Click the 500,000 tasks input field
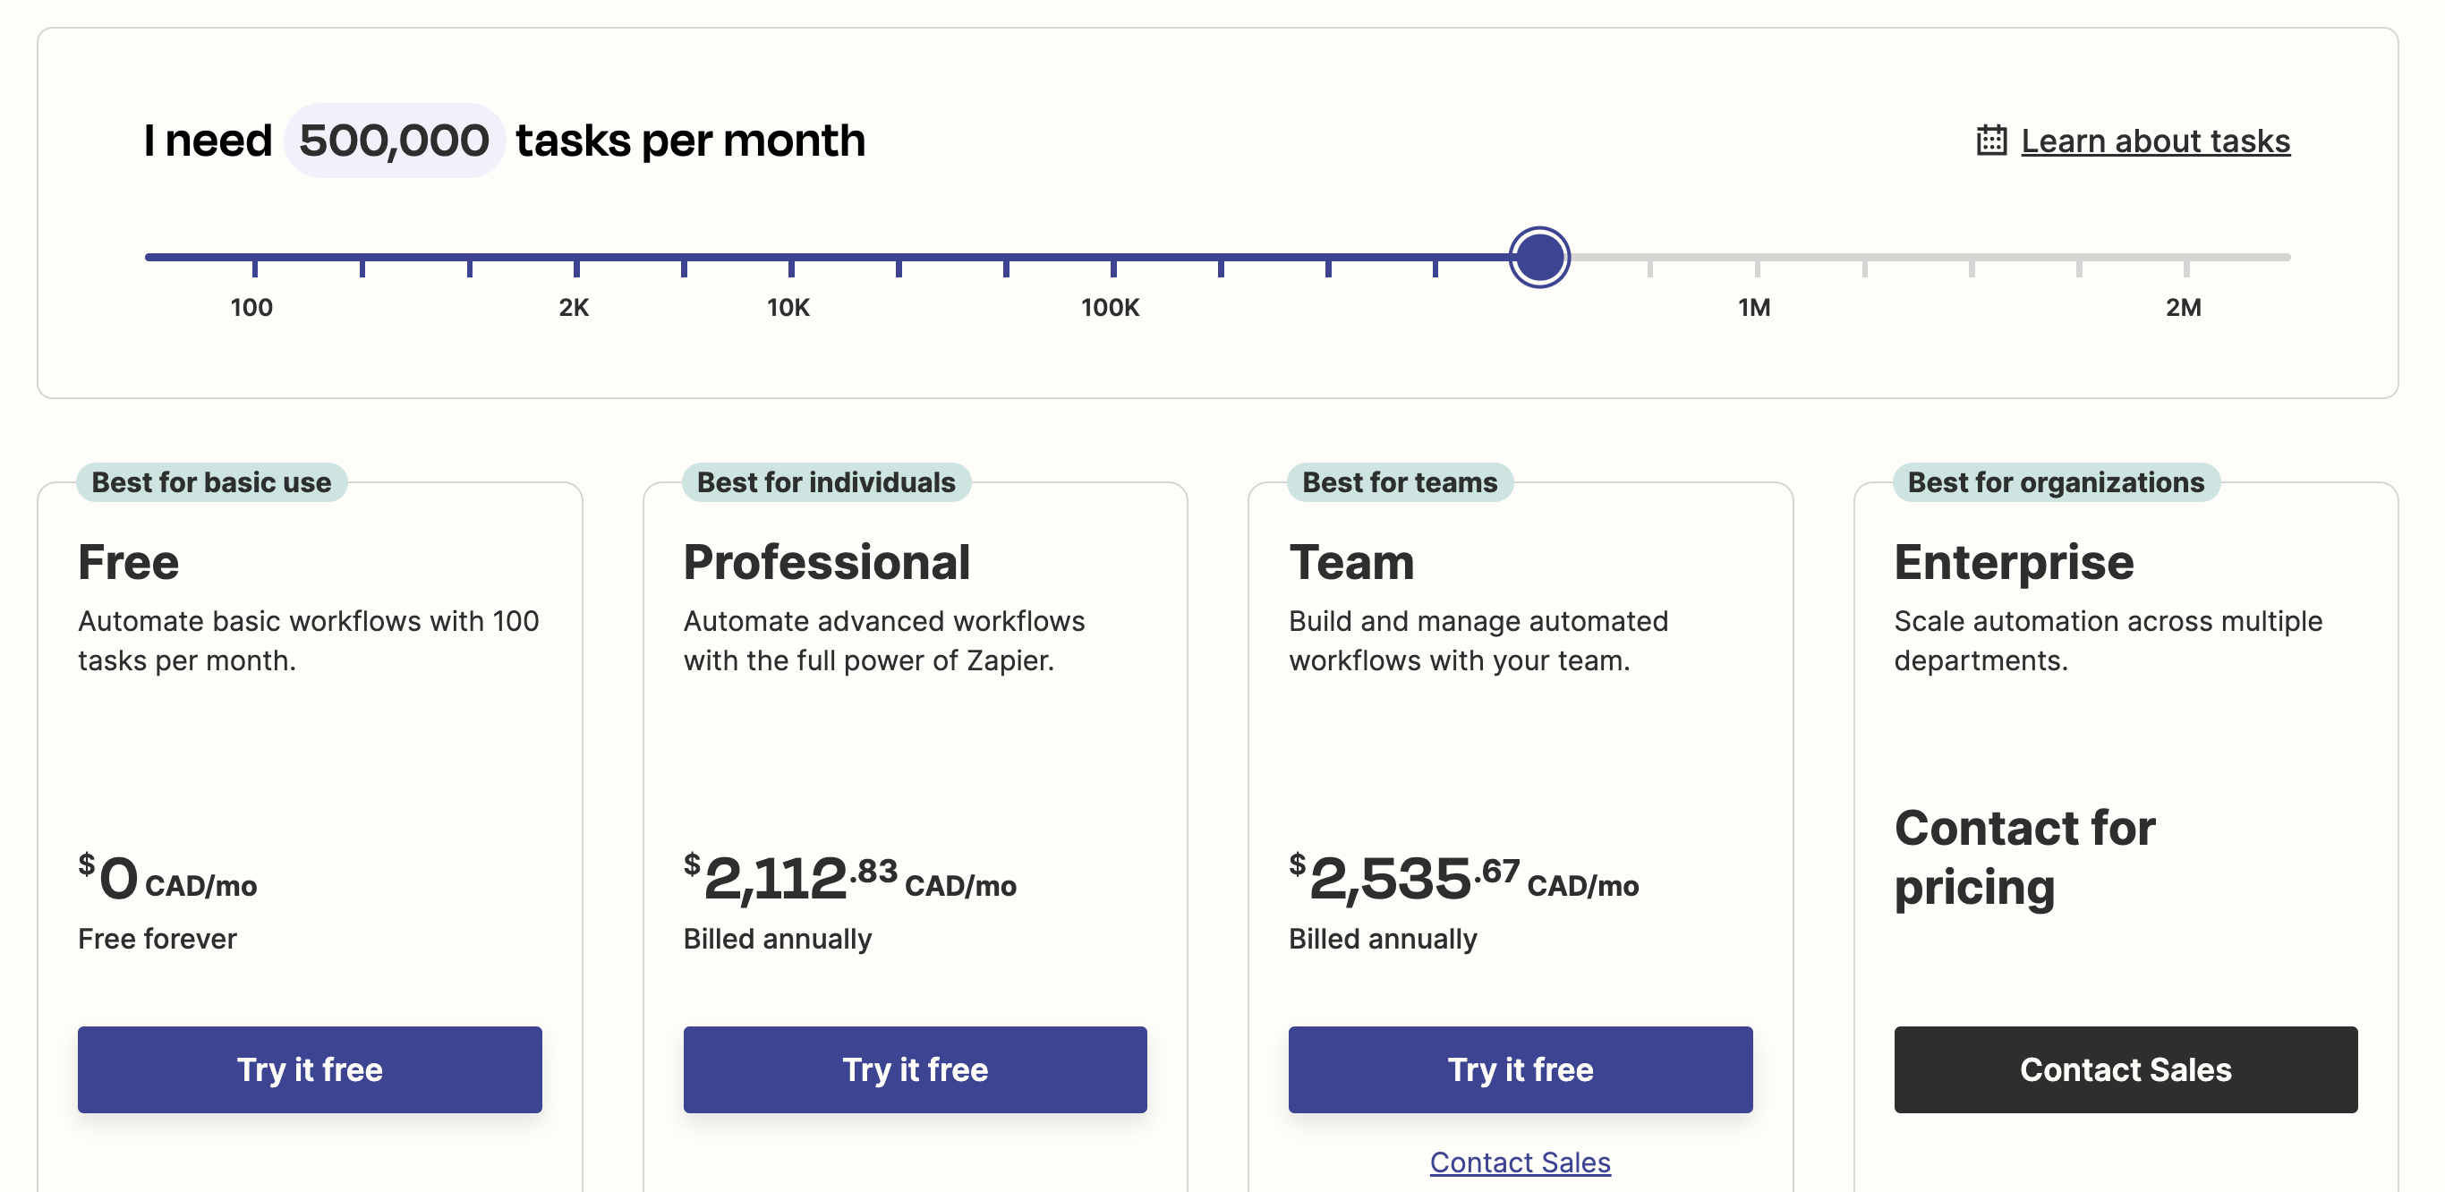This screenshot has height=1192, width=2445. tap(394, 140)
